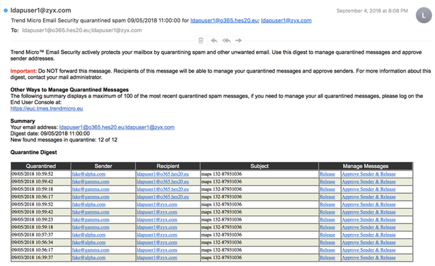The image size is (435, 266).
Task: Click the forward arrow icon
Action: 238,40
